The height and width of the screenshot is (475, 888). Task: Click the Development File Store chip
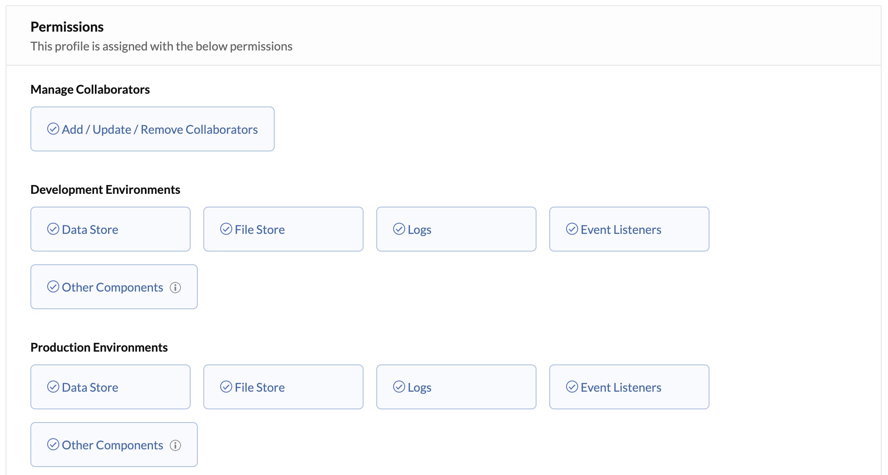[x=283, y=229]
